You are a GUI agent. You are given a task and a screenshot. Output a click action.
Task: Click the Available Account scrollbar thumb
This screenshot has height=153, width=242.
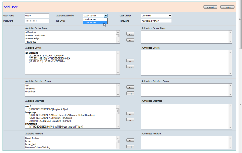[118, 141]
